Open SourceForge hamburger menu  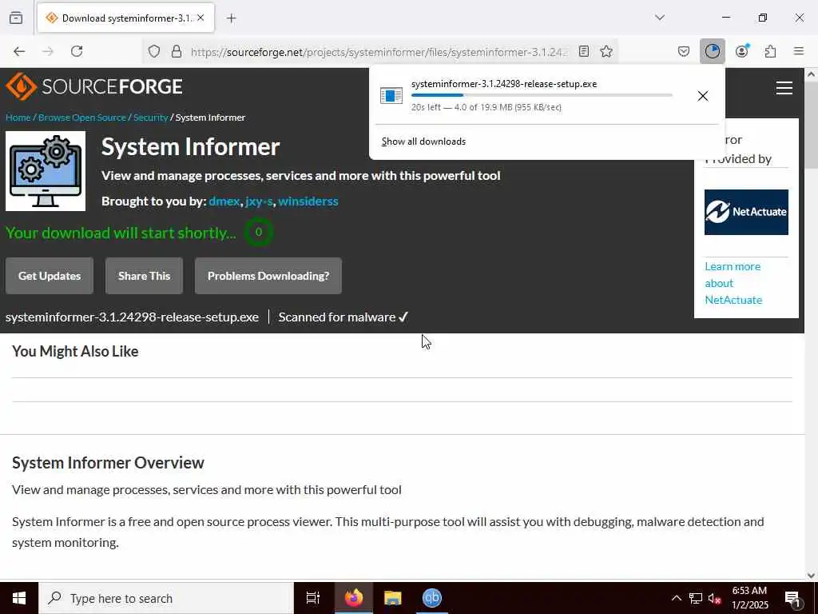[x=784, y=88]
